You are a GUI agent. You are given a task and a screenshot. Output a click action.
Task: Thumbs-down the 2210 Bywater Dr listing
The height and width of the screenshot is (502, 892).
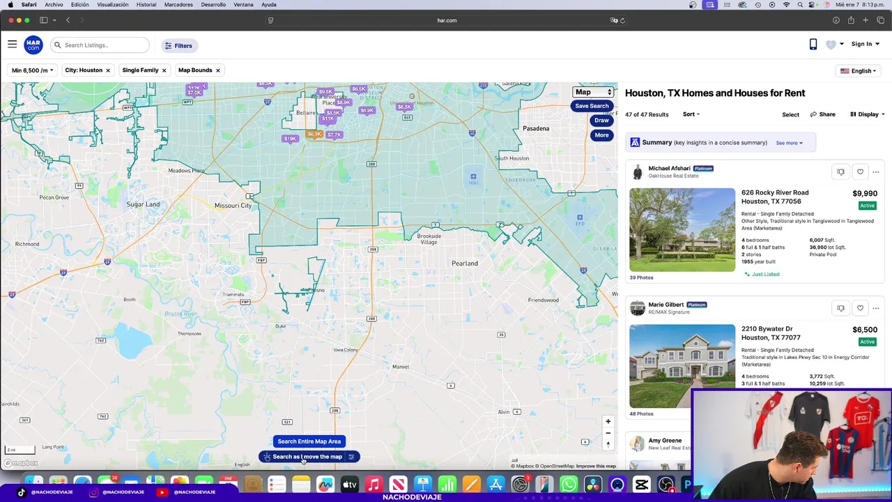(840, 308)
